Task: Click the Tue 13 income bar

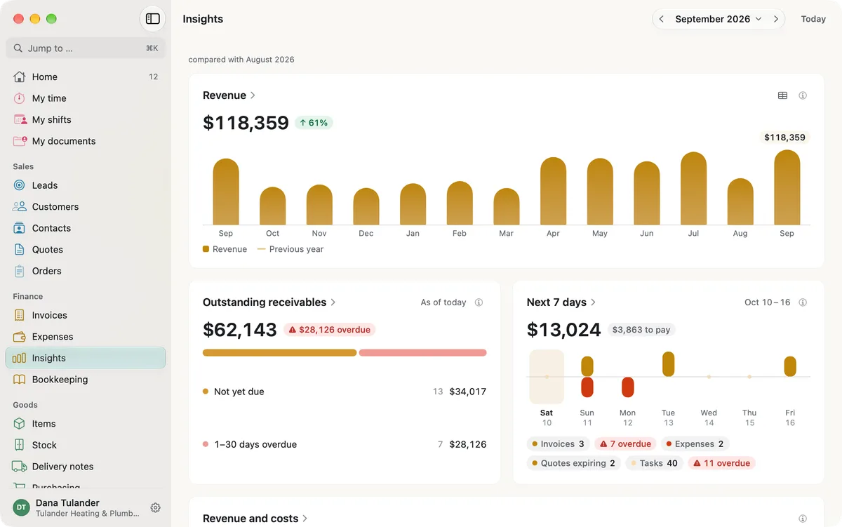Action: coord(668,364)
